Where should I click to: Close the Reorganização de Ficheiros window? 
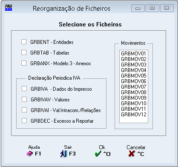(167, 8)
